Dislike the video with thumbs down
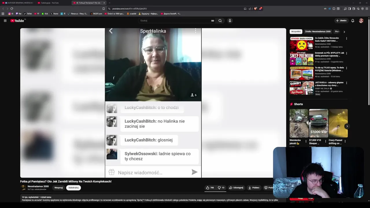The height and width of the screenshot is (208, 370). [221, 188]
